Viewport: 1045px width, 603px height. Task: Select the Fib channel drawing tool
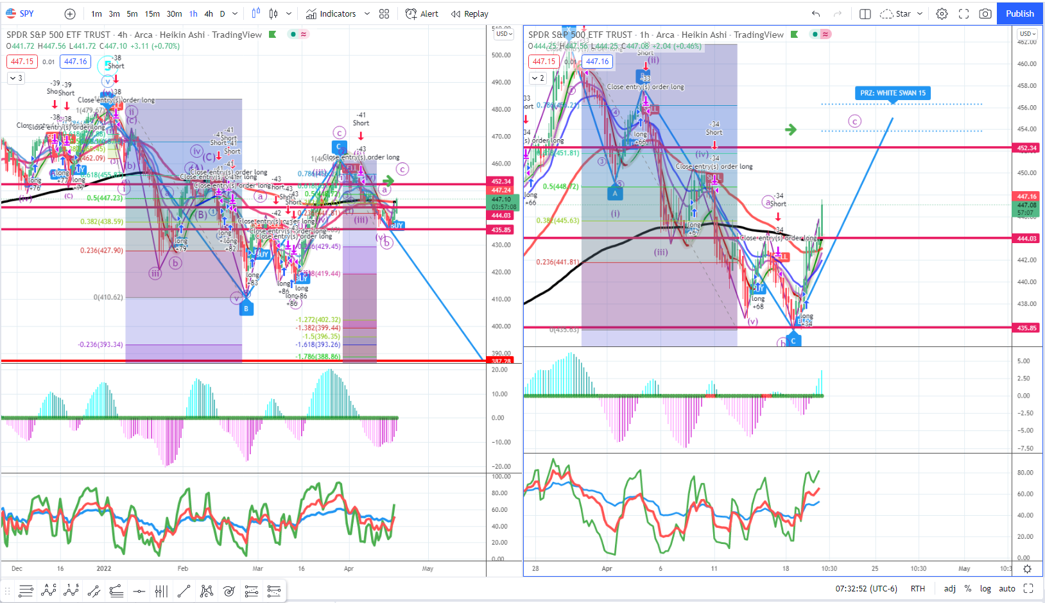[x=116, y=591]
